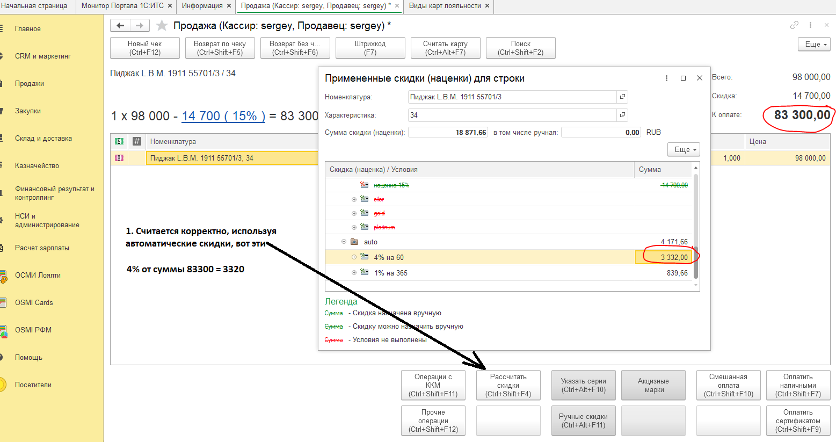This screenshot has height=442, width=836.
Task: Open the Характеристика field lookup icon
Action: click(x=622, y=115)
